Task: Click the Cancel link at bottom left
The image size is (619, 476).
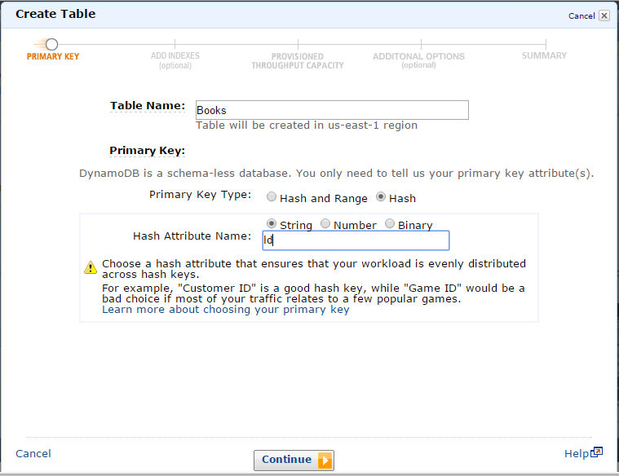Action: click(x=33, y=454)
